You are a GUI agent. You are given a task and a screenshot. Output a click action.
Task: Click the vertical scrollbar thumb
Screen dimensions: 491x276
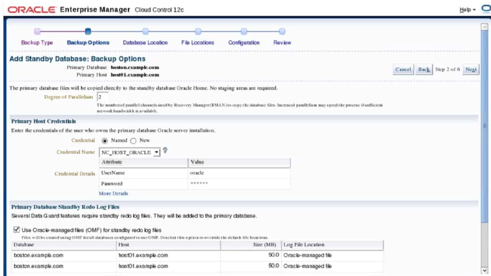tap(484, 125)
